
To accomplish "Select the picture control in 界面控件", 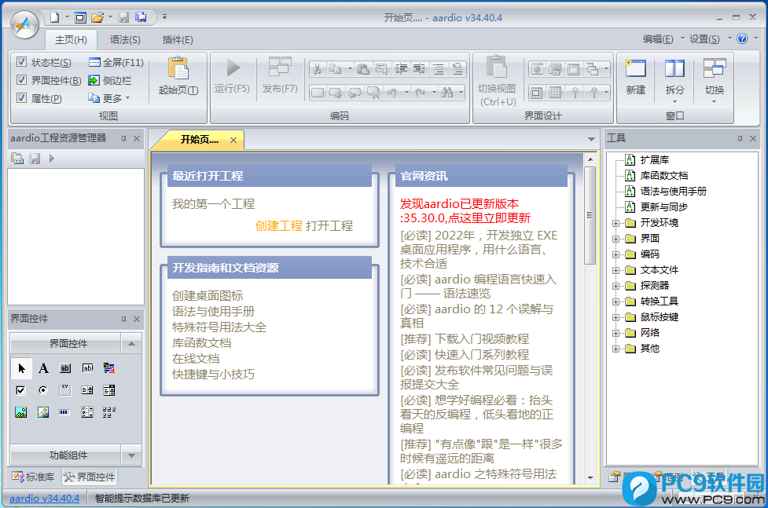I will tap(21, 412).
